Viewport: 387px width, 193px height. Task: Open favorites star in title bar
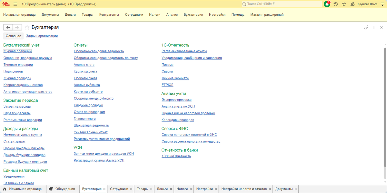pos(344,4)
